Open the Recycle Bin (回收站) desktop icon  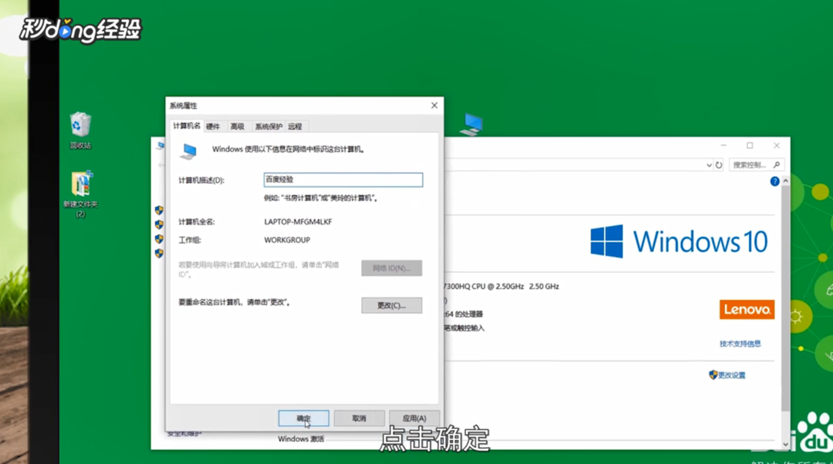tap(81, 131)
